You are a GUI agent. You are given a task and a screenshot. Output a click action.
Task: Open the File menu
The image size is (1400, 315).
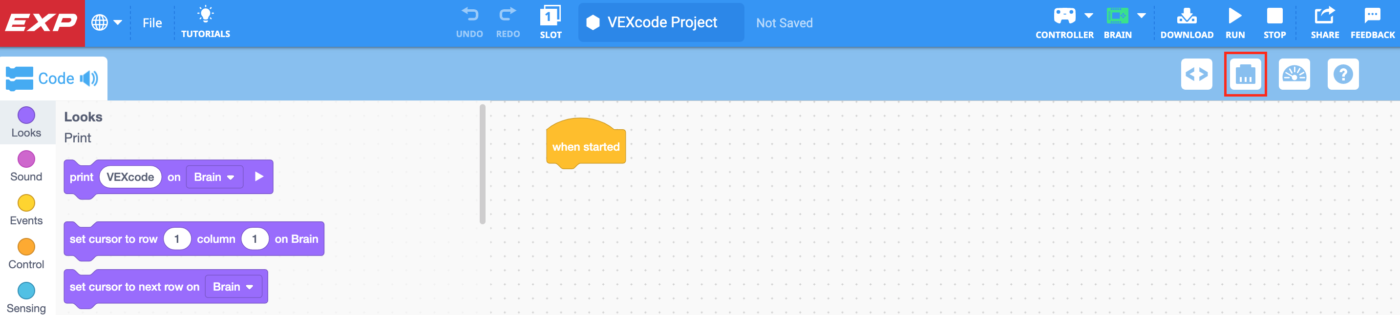click(x=152, y=23)
